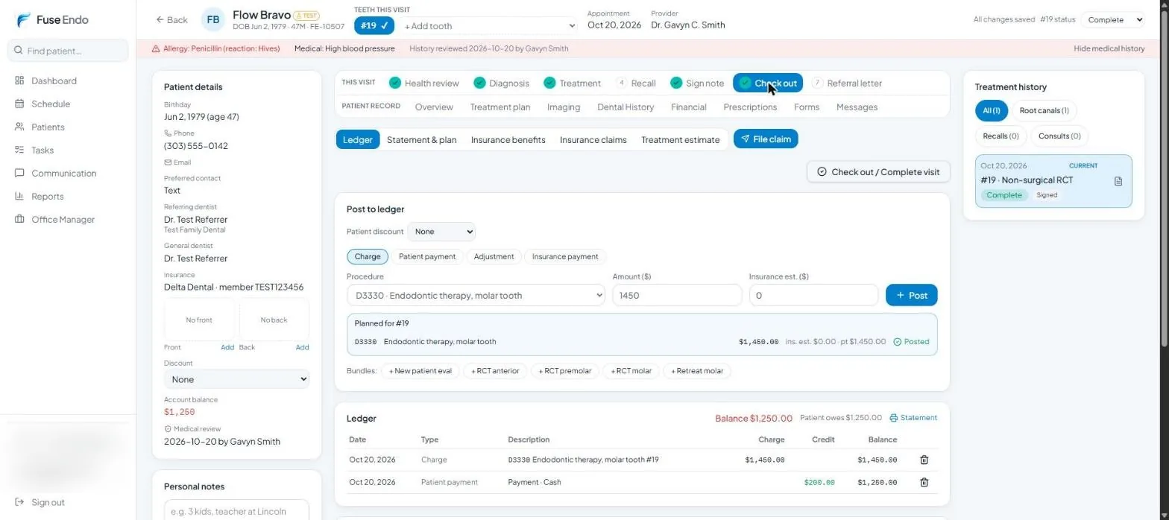This screenshot has width=1169, height=520.
Task: Toggle the Sign note step
Action: pyautogui.click(x=697, y=83)
